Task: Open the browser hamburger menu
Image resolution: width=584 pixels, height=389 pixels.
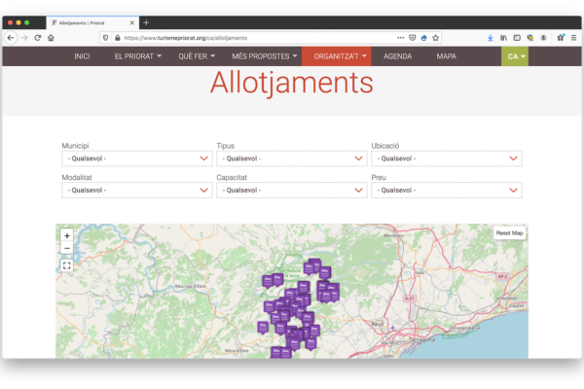Action: tap(573, 38)
